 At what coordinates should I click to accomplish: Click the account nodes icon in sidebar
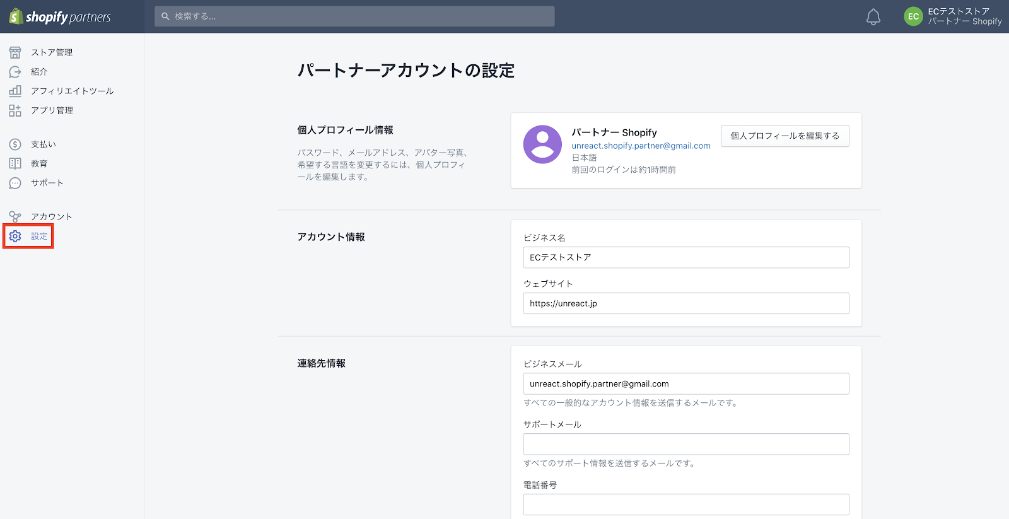coord(15,217)
